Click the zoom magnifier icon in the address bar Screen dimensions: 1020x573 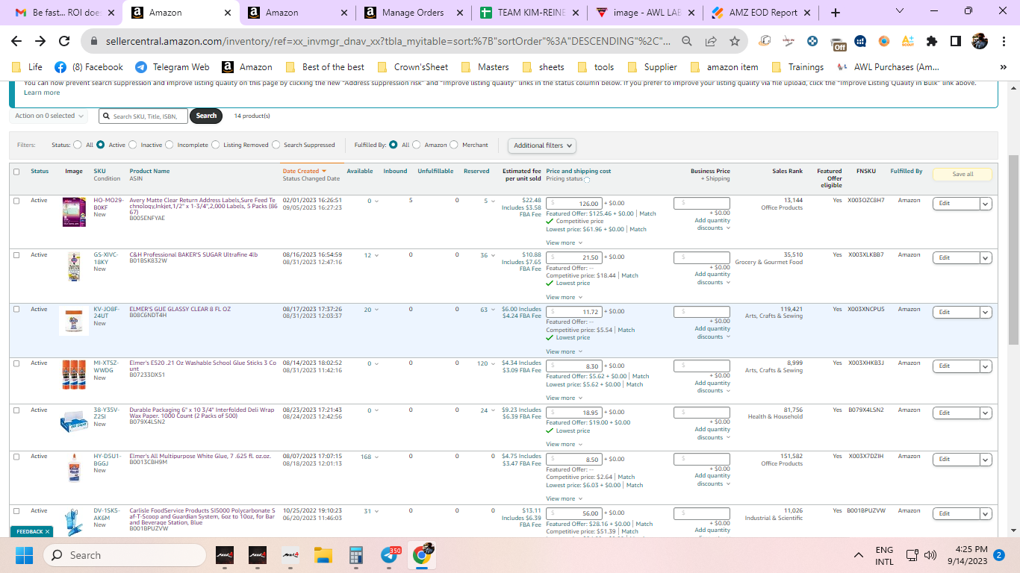pyautogui.click(x=687, y=41)
